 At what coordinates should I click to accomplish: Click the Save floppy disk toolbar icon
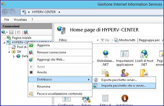tap(11, 32)
